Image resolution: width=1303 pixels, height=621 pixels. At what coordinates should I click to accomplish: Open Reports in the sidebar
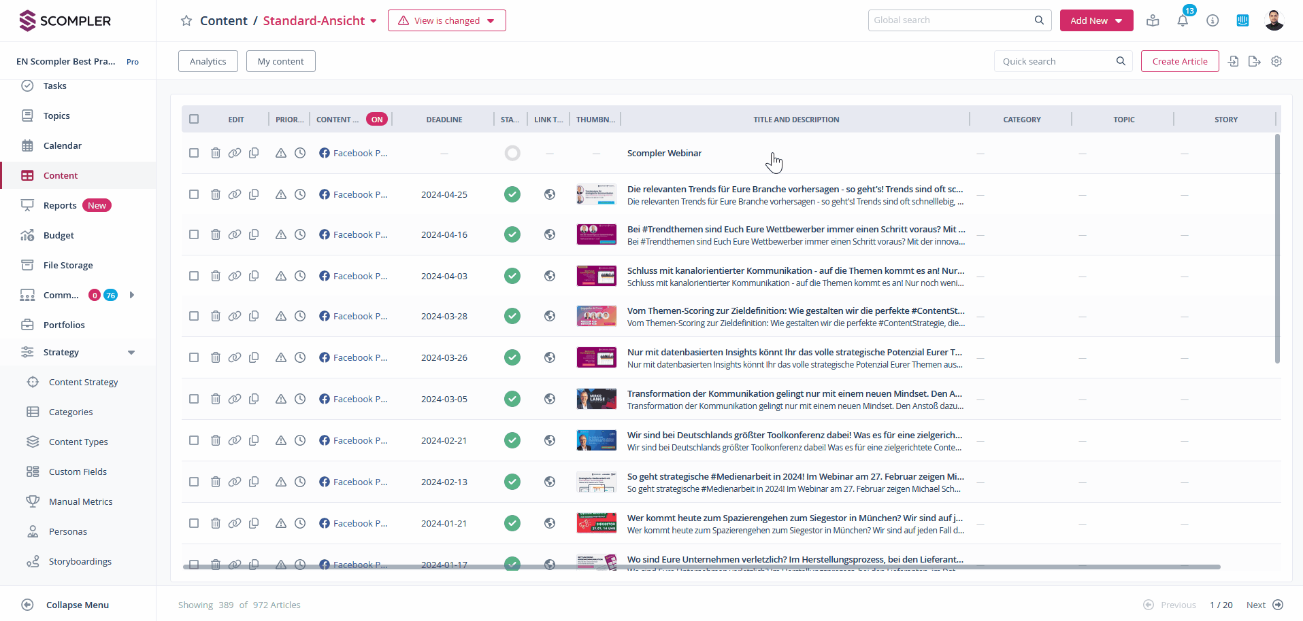tap(60, 206)
